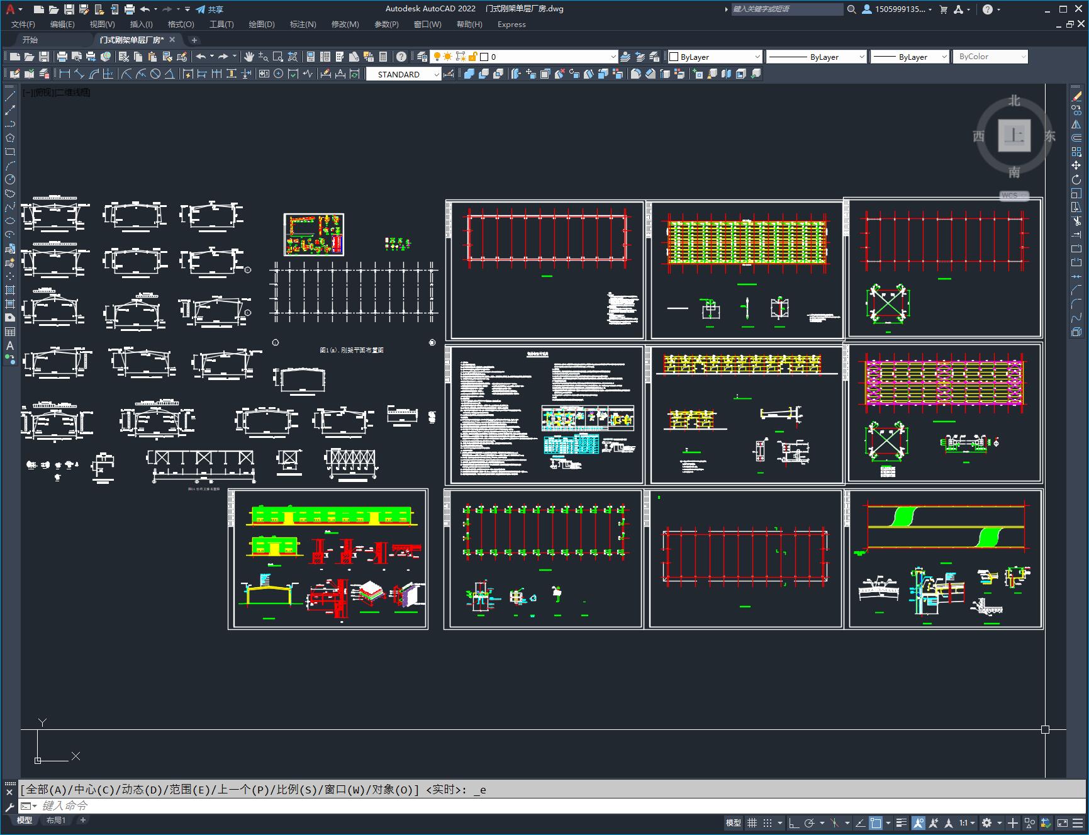Click the Undo arrow in quick access toolbar
The image size is (1089, 835).
[x=145, y=9]
